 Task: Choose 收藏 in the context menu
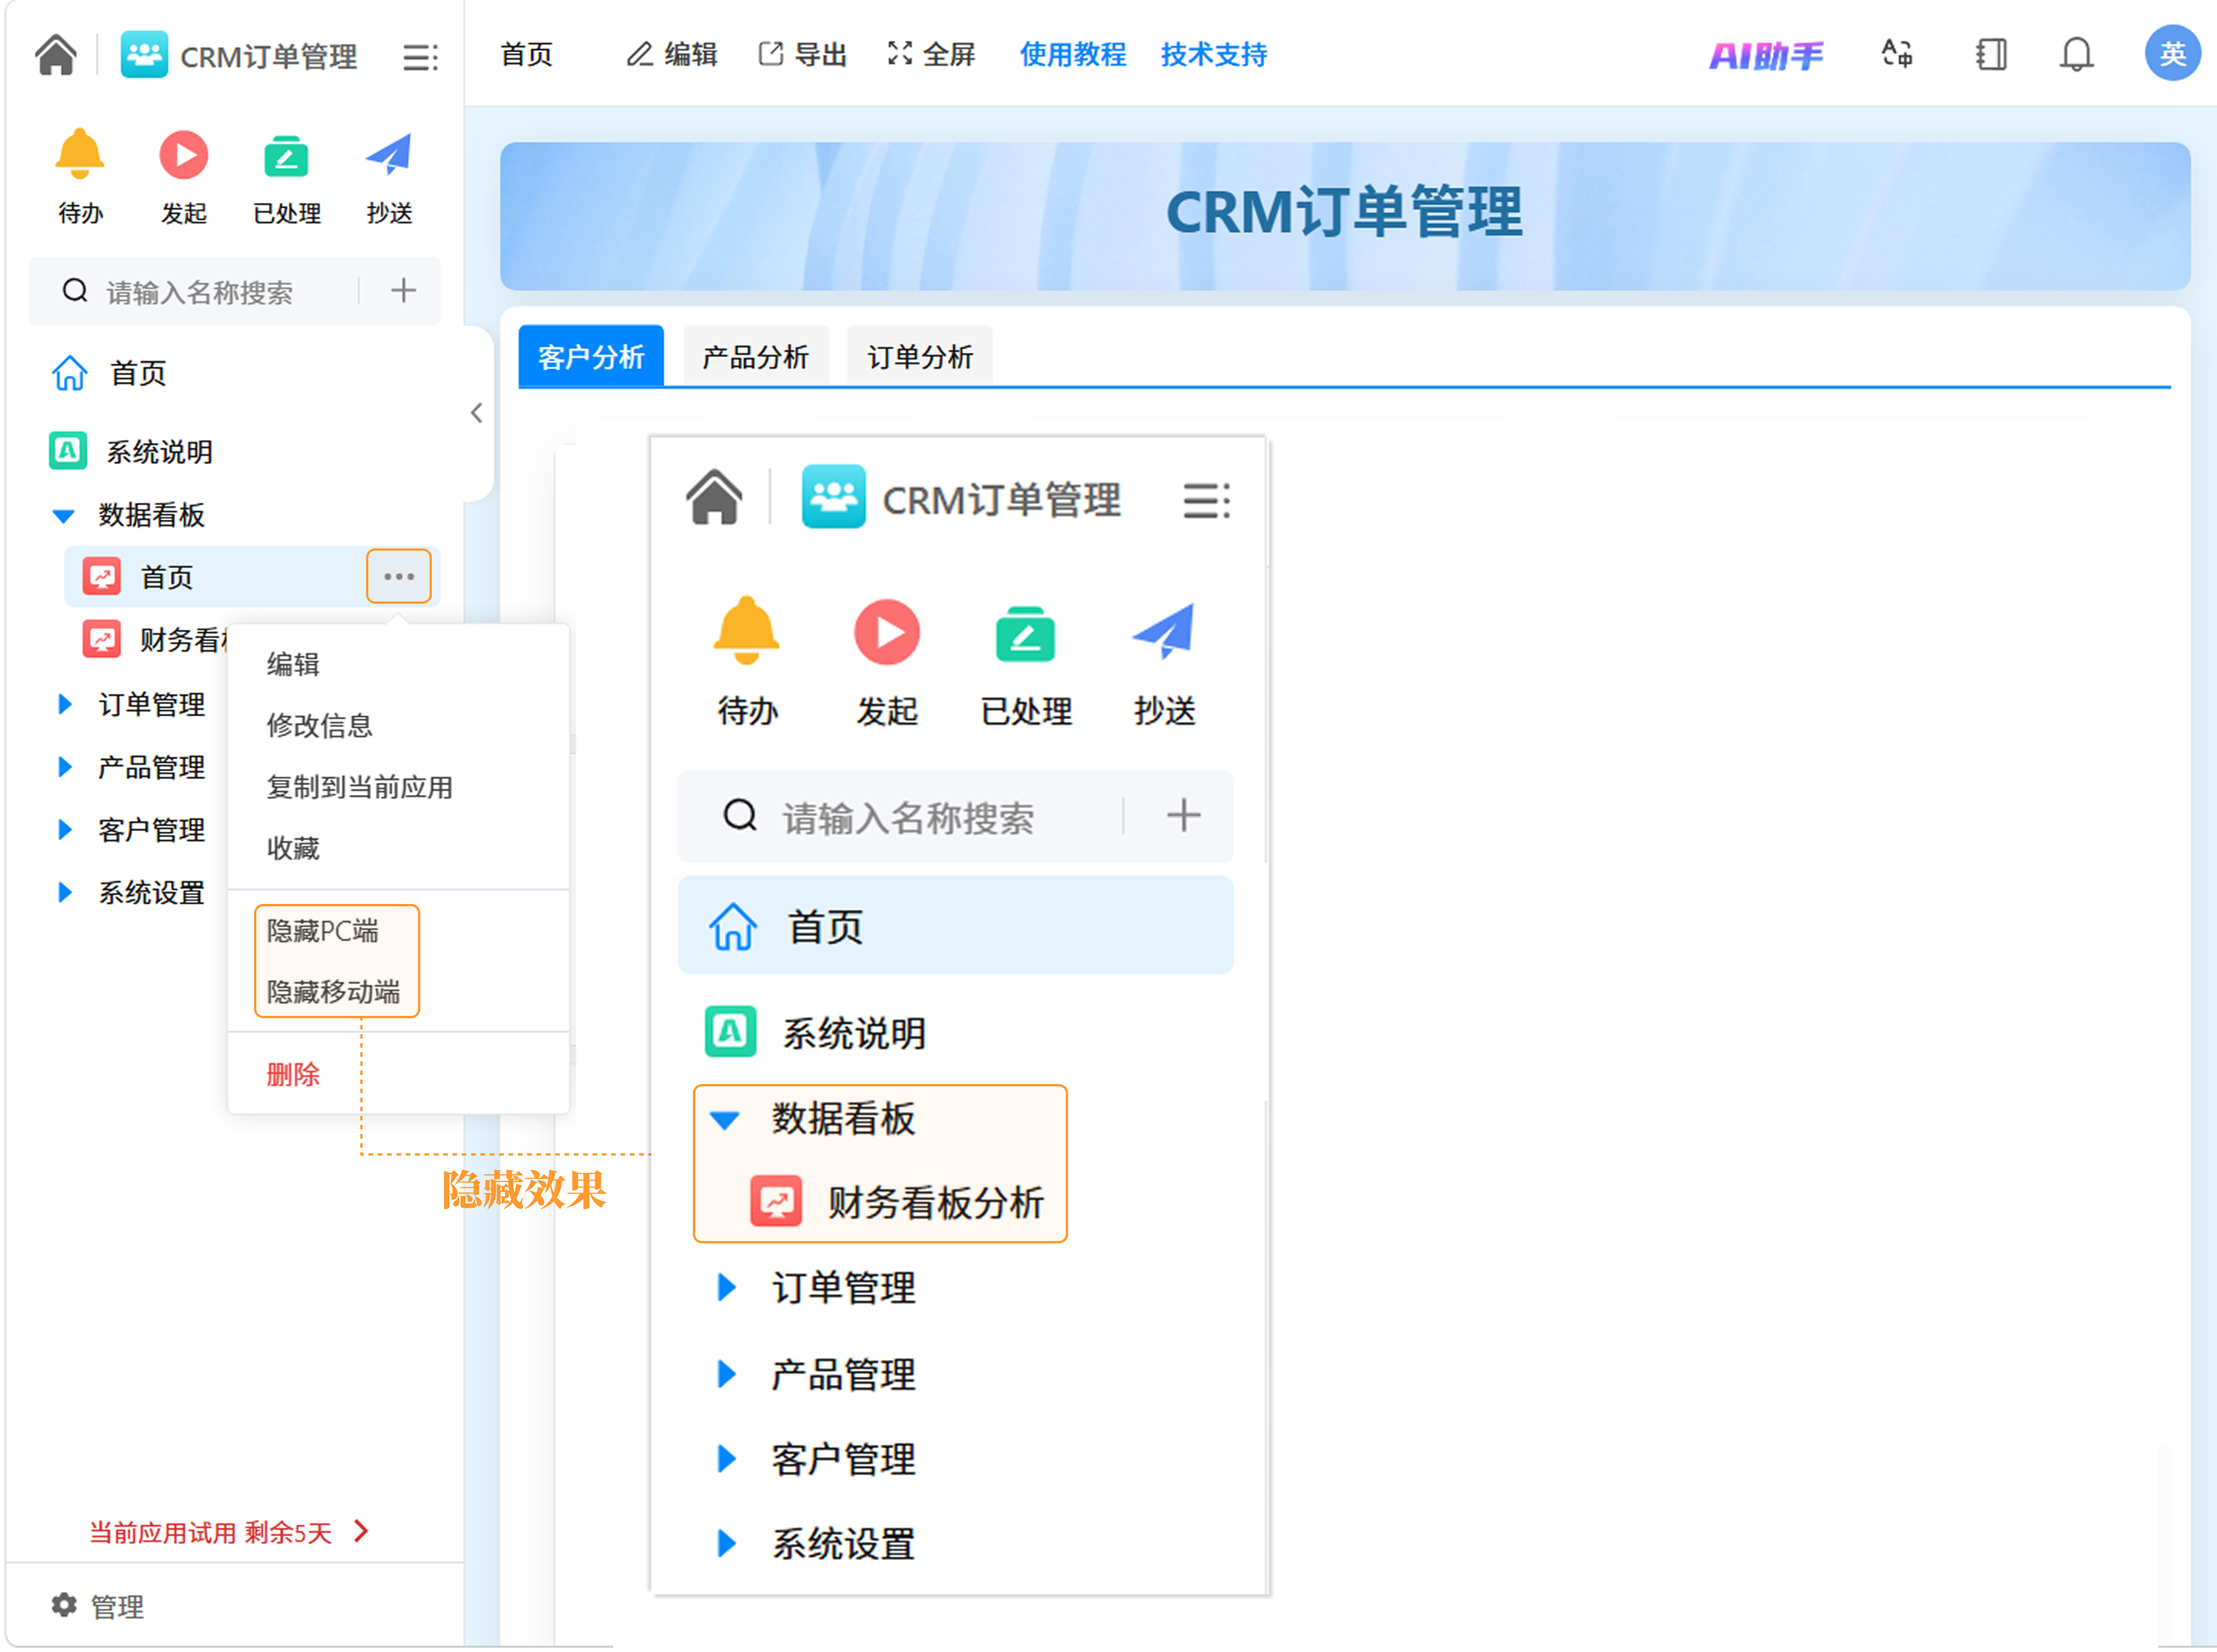(293, 848)
